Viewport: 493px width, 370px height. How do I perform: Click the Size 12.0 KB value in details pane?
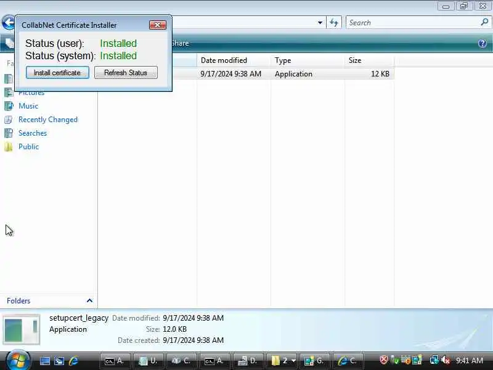point(174,329)
